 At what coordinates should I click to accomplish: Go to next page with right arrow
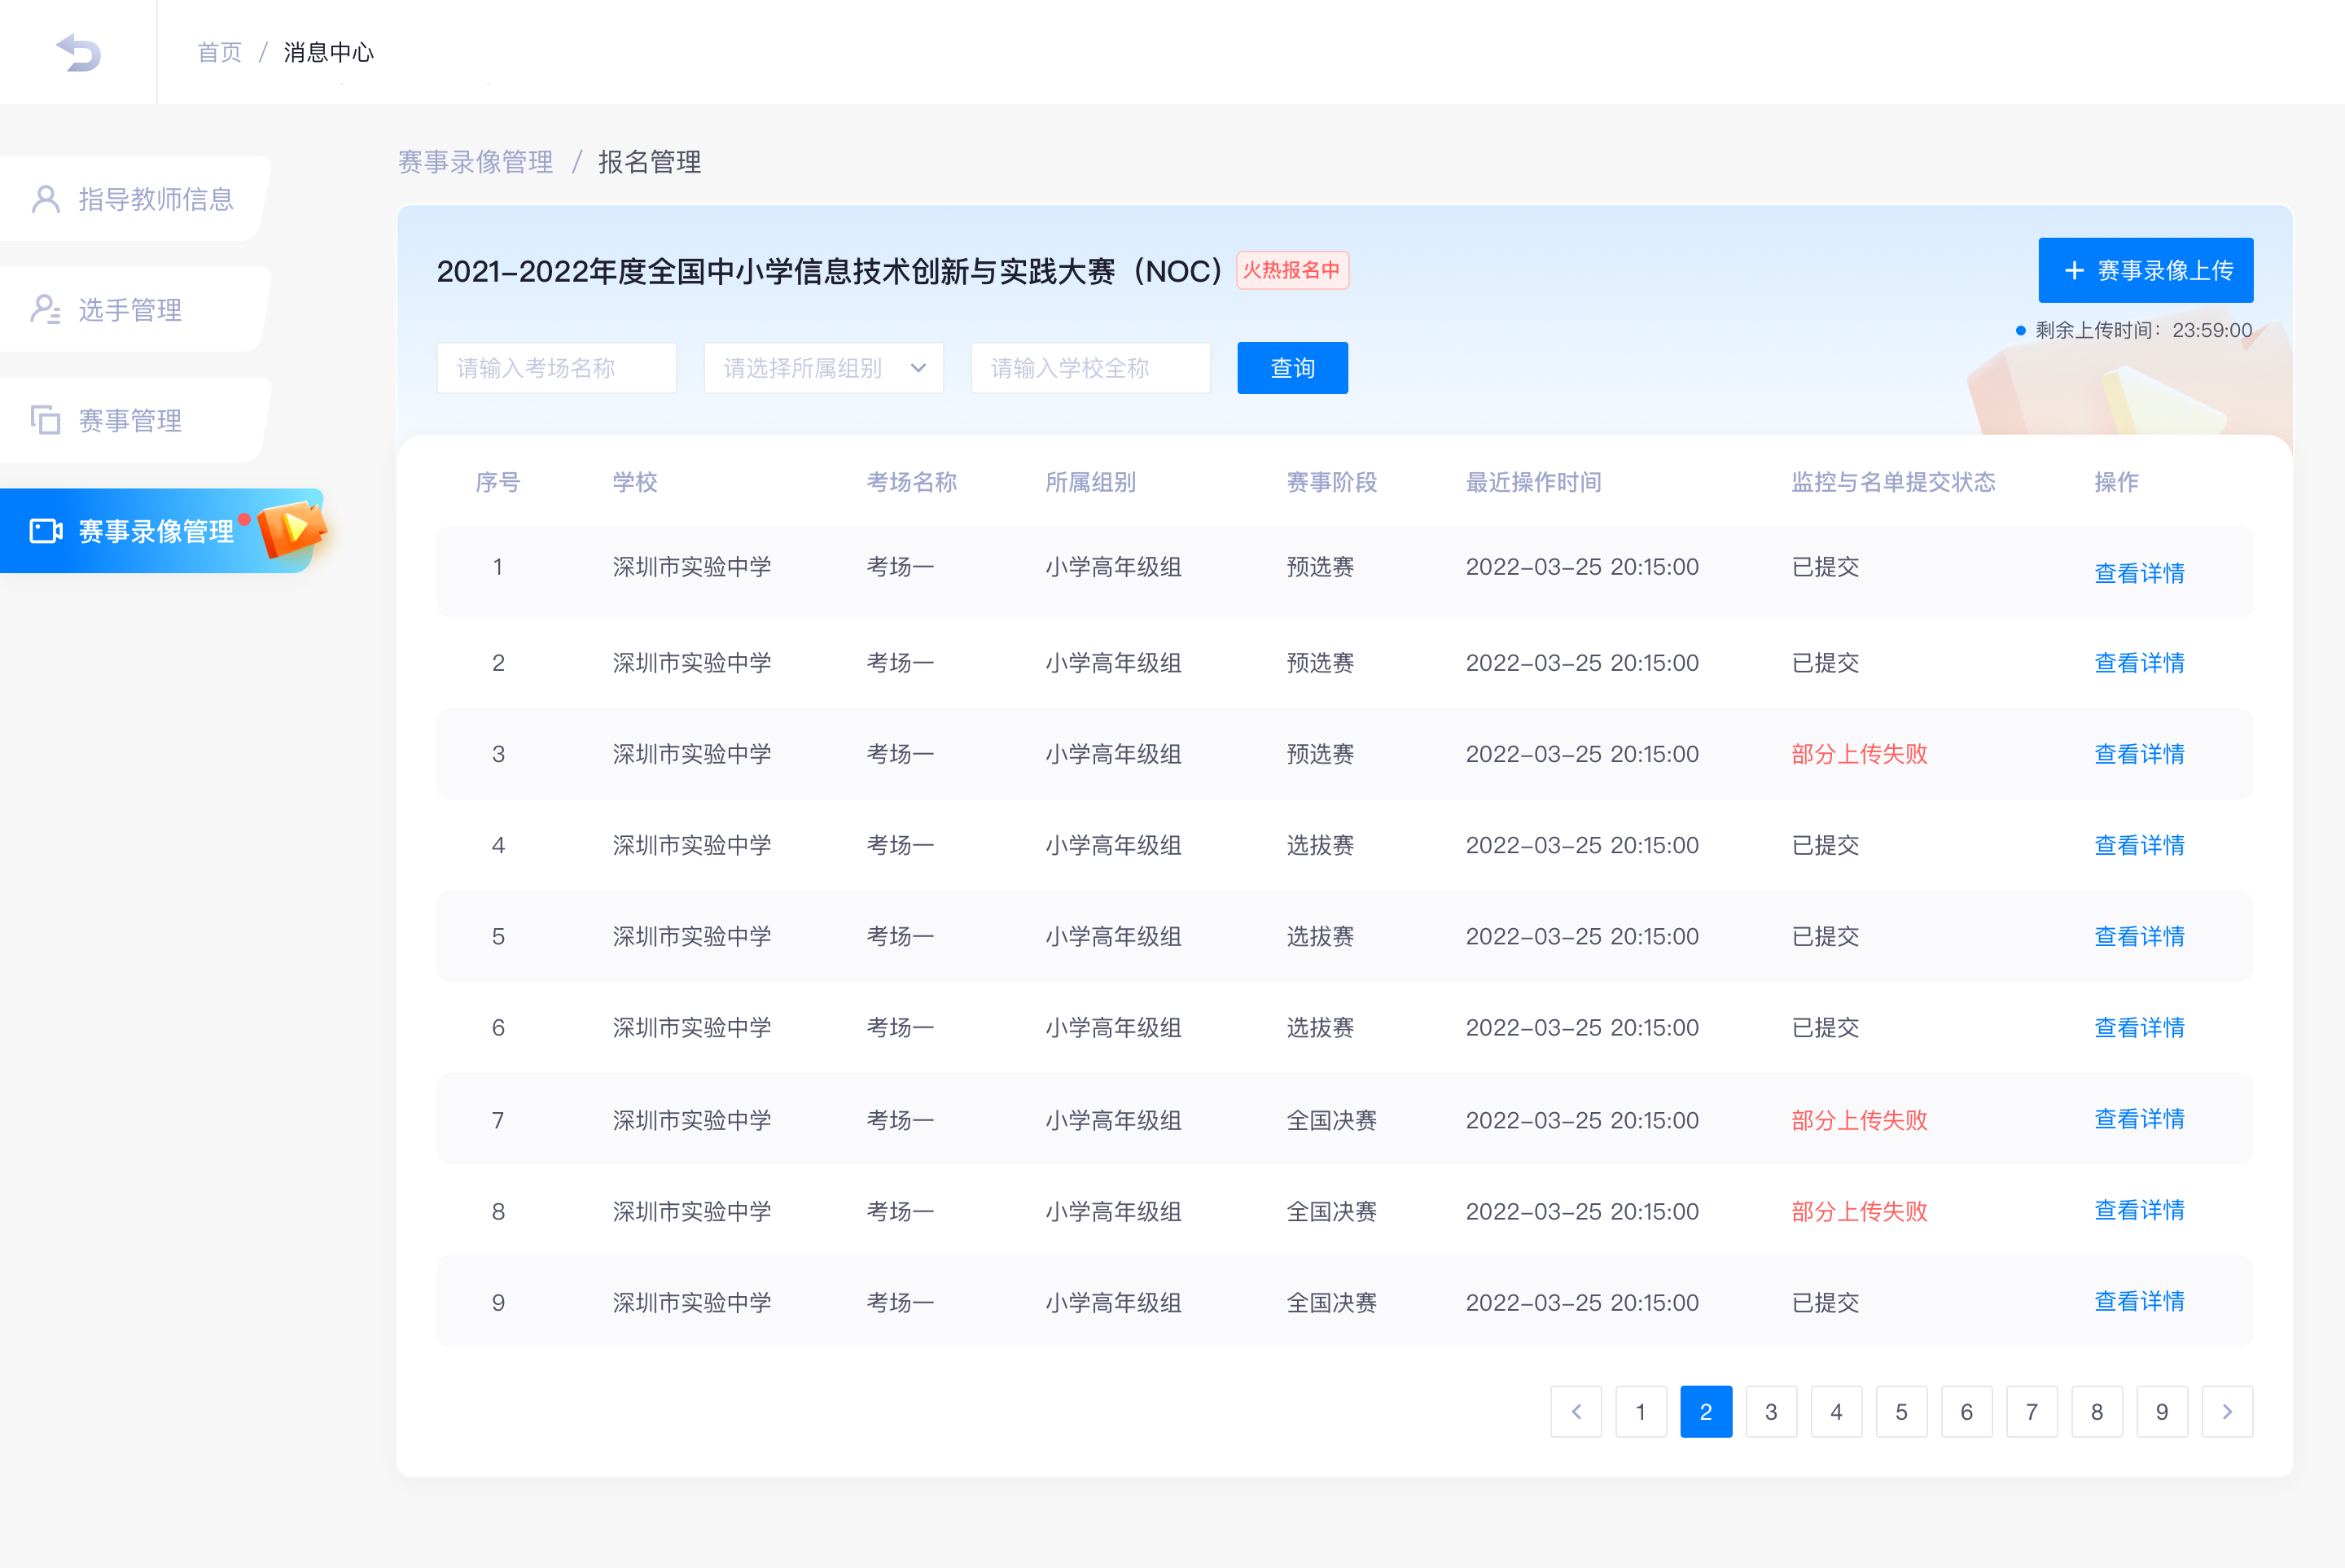pyautogui.click(x=2227, y=1411)
